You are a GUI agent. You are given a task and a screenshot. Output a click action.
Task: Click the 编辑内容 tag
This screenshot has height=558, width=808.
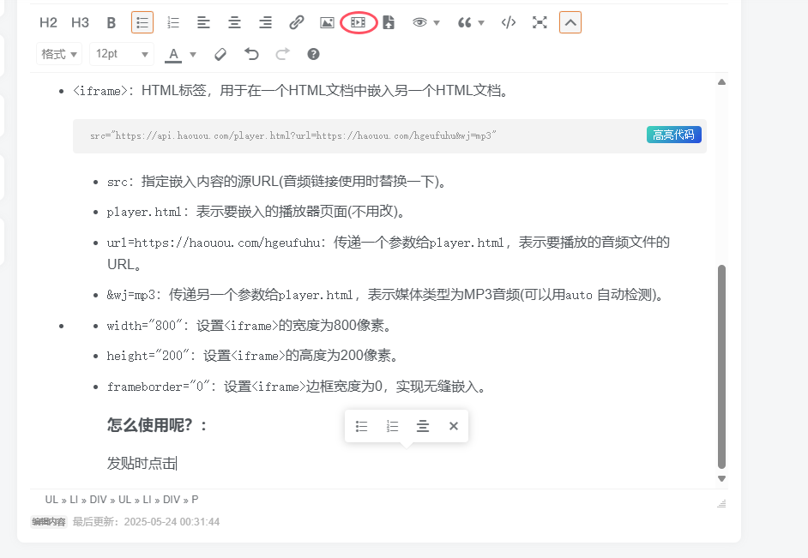49,522
